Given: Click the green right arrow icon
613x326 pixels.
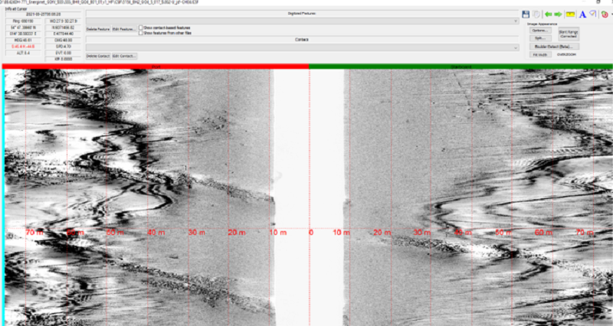Looking at the screenshot, I should [x=559, y=15].
